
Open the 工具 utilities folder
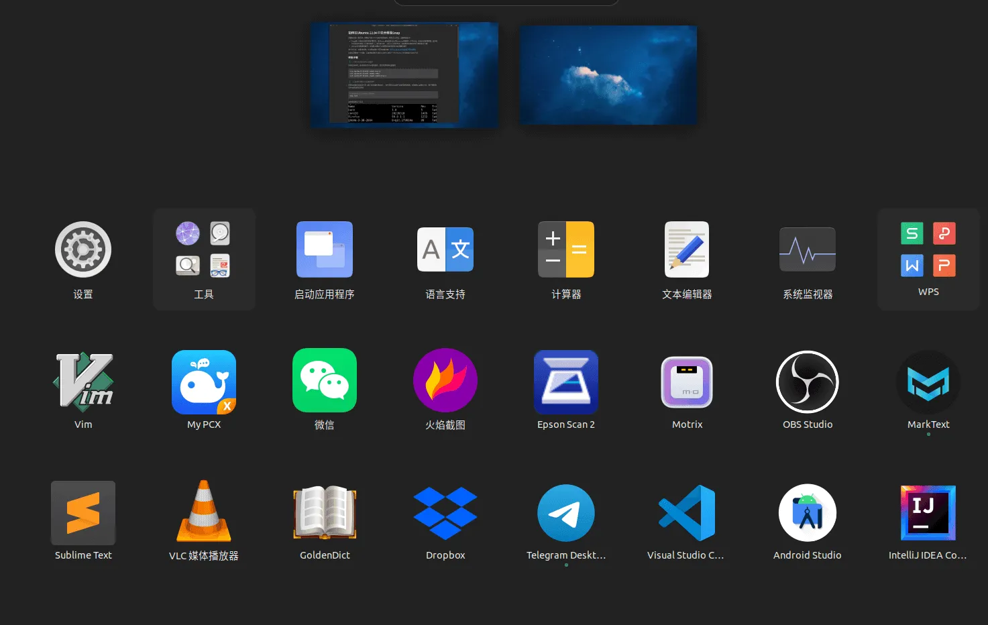[x=204, y=259]
